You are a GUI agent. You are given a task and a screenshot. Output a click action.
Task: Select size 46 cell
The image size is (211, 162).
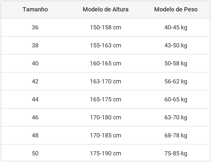(x=35, y=117)
